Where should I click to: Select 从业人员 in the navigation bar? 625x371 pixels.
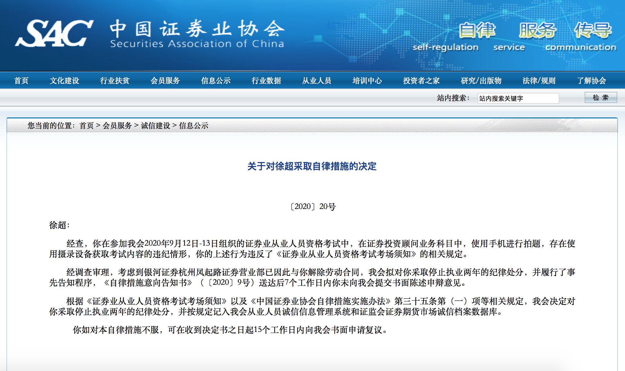point(317,81)
